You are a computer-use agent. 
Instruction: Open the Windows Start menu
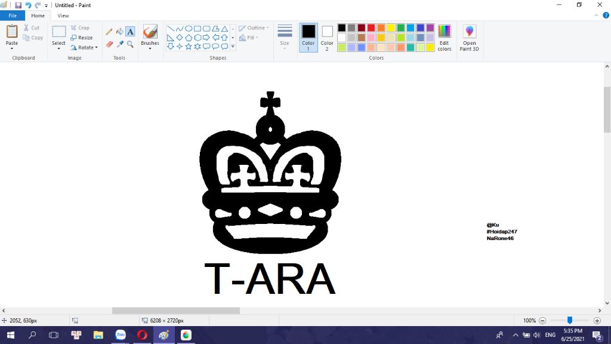tap(11, 335)
